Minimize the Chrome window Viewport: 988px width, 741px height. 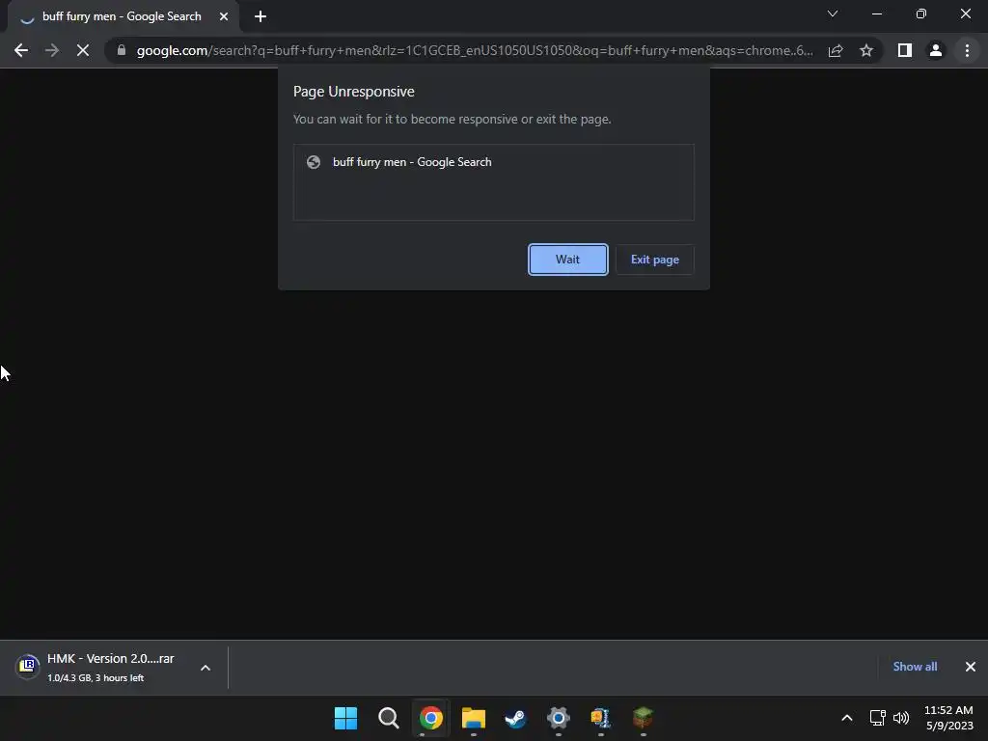[x=876, y=14]
